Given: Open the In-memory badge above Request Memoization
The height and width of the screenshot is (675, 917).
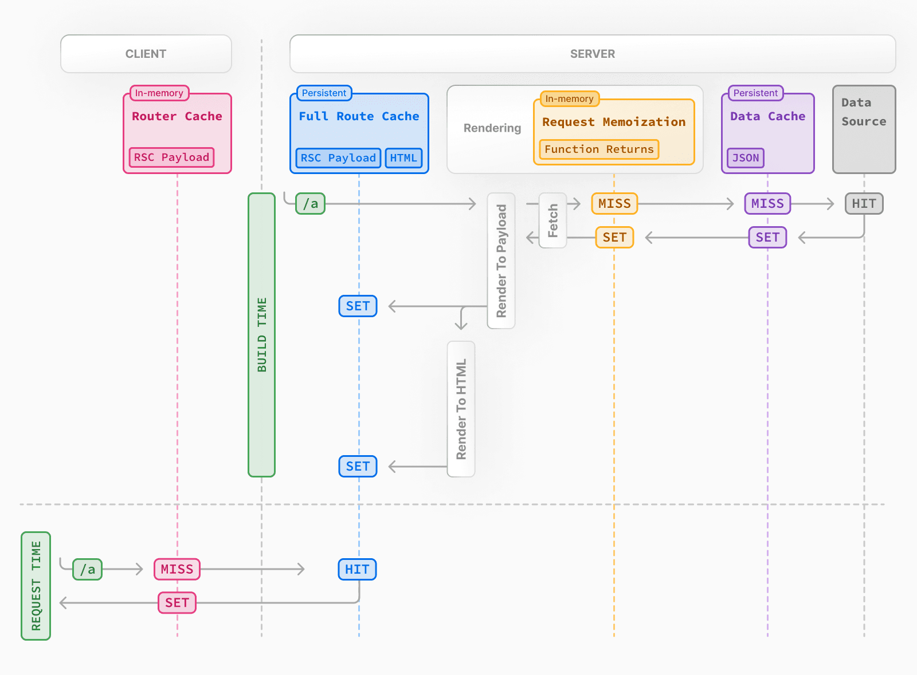Looking at the screenshot, I should pyautogui.click(x=569, y=98).
